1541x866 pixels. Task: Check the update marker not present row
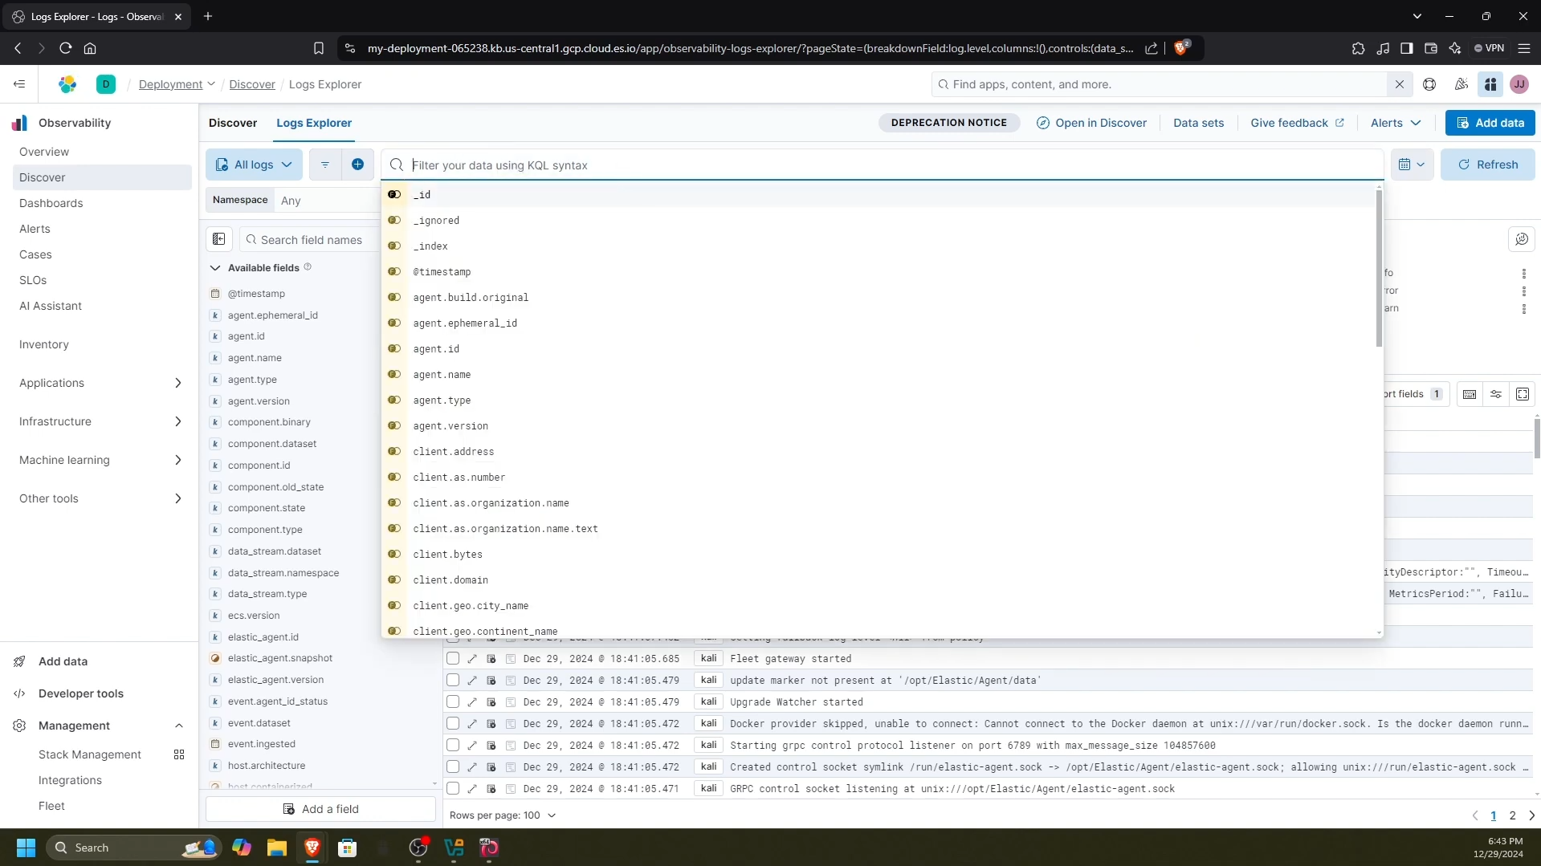coord(453,681)
